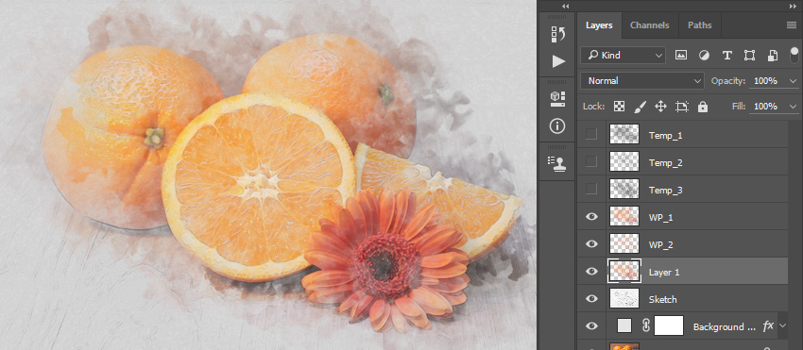Image resolution: width=803 pixels, height=350 pixels.
Task: Show the Temp_1 layer
Action: [x=591, y=135]
